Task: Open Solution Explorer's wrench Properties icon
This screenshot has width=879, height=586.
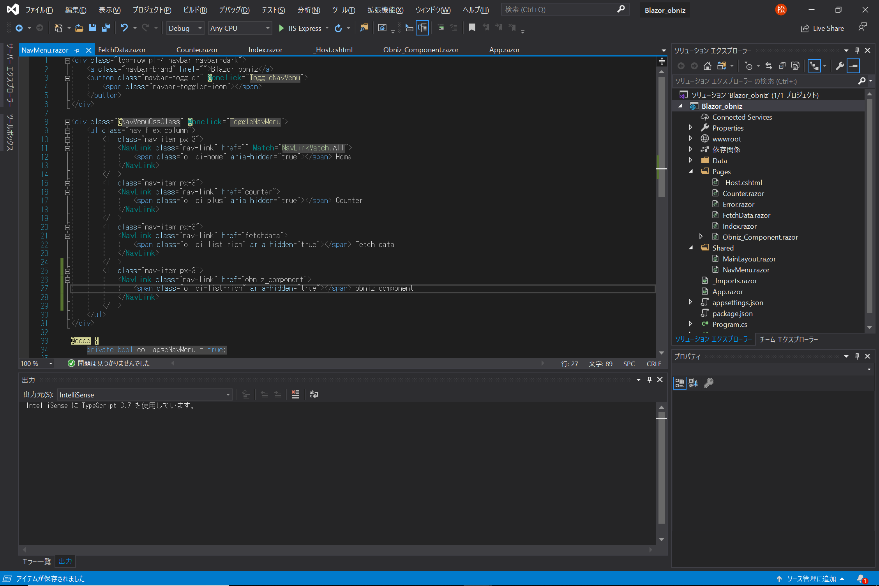Action: click(840, 66)
